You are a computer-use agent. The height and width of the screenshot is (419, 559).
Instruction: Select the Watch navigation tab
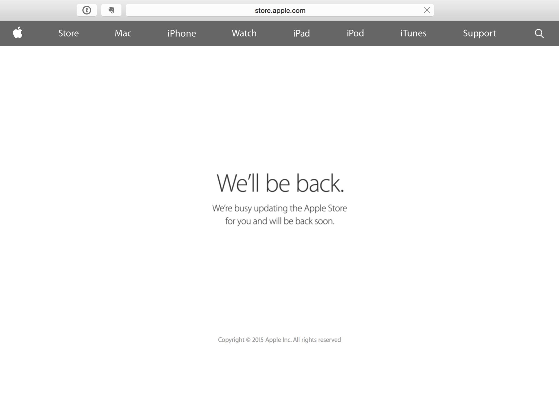(x=244, y=33)
